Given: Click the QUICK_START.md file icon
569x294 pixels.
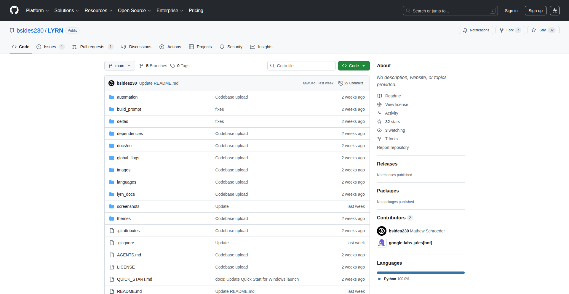Looking at the screenshot, I should point(112,279).
